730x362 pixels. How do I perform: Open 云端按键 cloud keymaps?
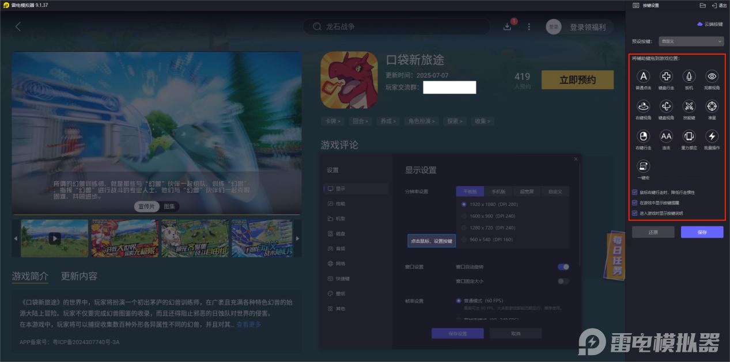(710, 24)
